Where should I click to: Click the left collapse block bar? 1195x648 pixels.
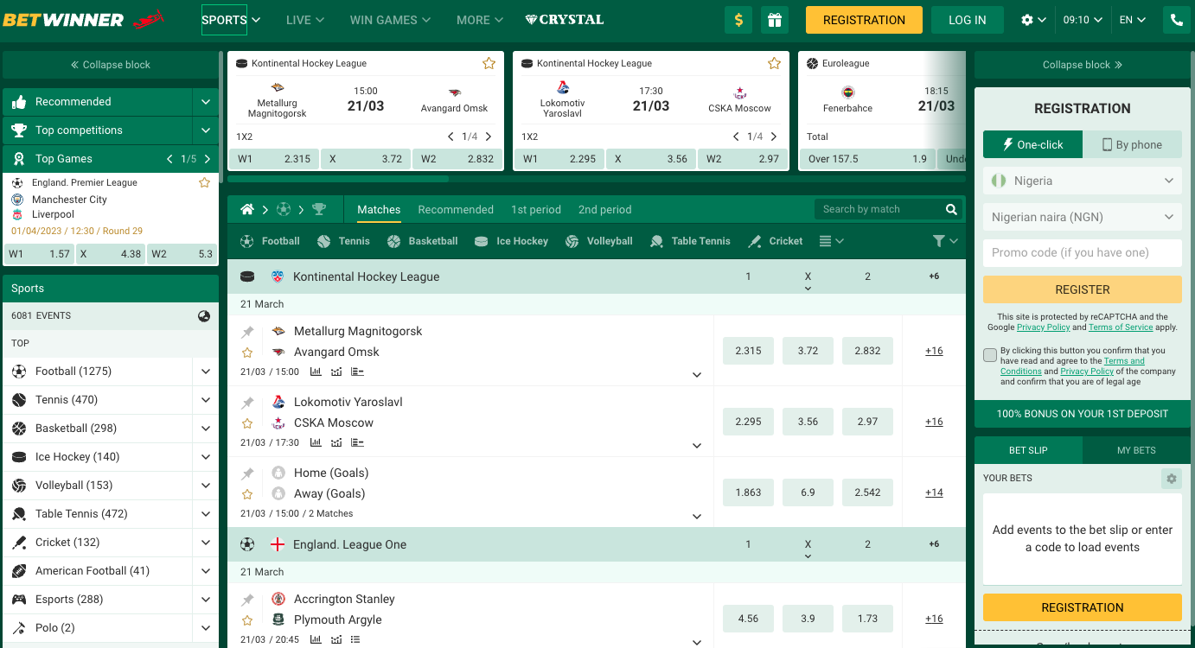(111, 65)
